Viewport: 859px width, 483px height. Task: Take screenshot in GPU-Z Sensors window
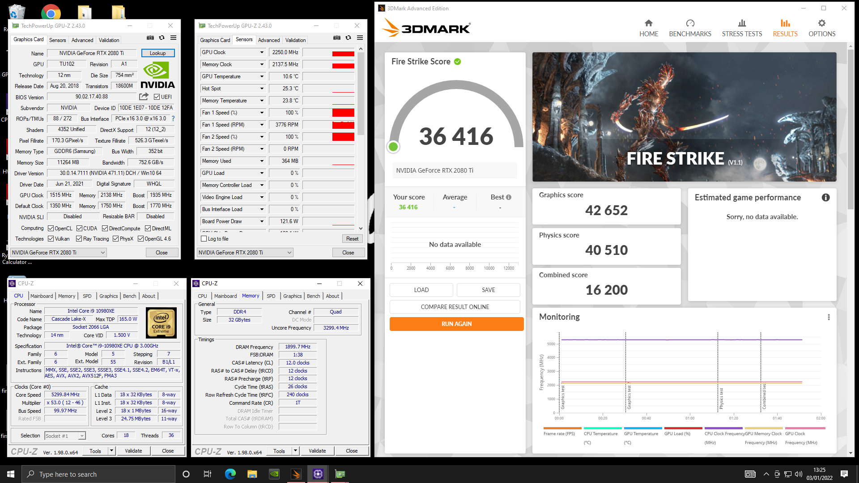(x=337, y=38)
